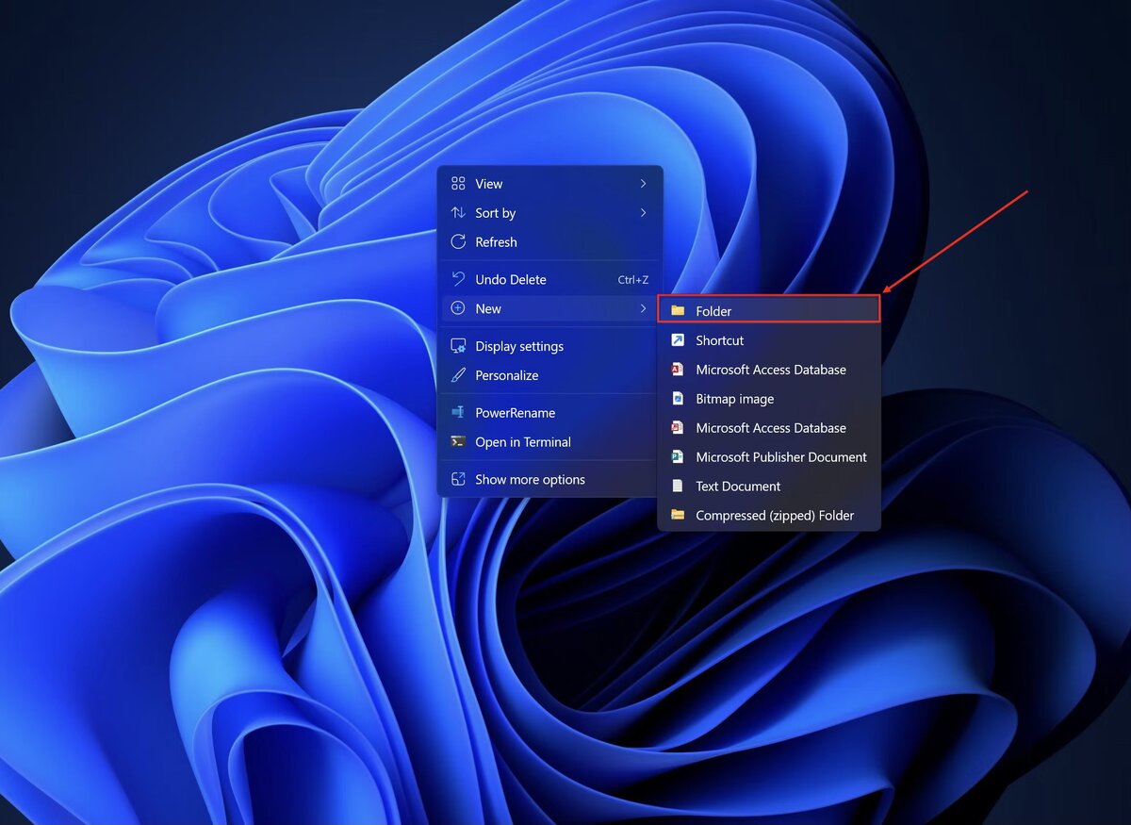Create a new Folder from the submenu
The height and width of the screenshot is (825, 1131).
click(769, 310)
